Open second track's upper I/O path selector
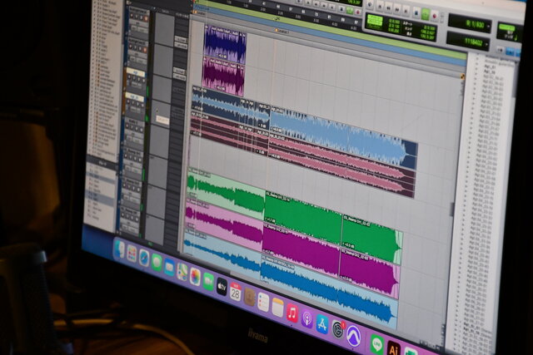Screen dimensions: 533x355 point(180,71)
